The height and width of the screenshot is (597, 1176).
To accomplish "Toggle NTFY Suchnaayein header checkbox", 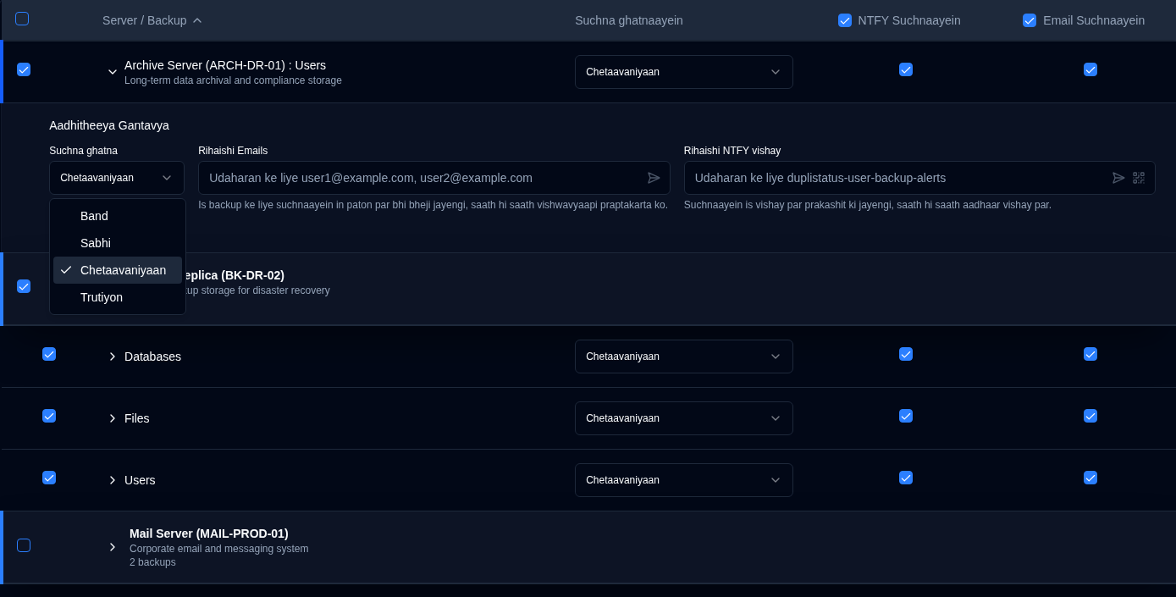I will 845,20.
